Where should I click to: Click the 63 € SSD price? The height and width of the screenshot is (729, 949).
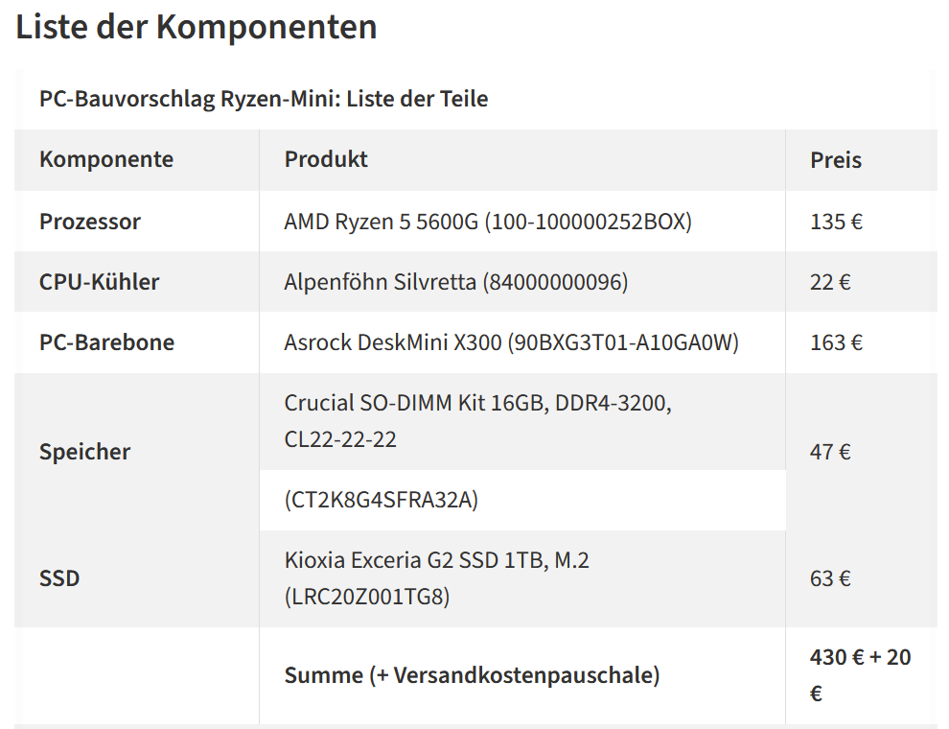(830, 578)
